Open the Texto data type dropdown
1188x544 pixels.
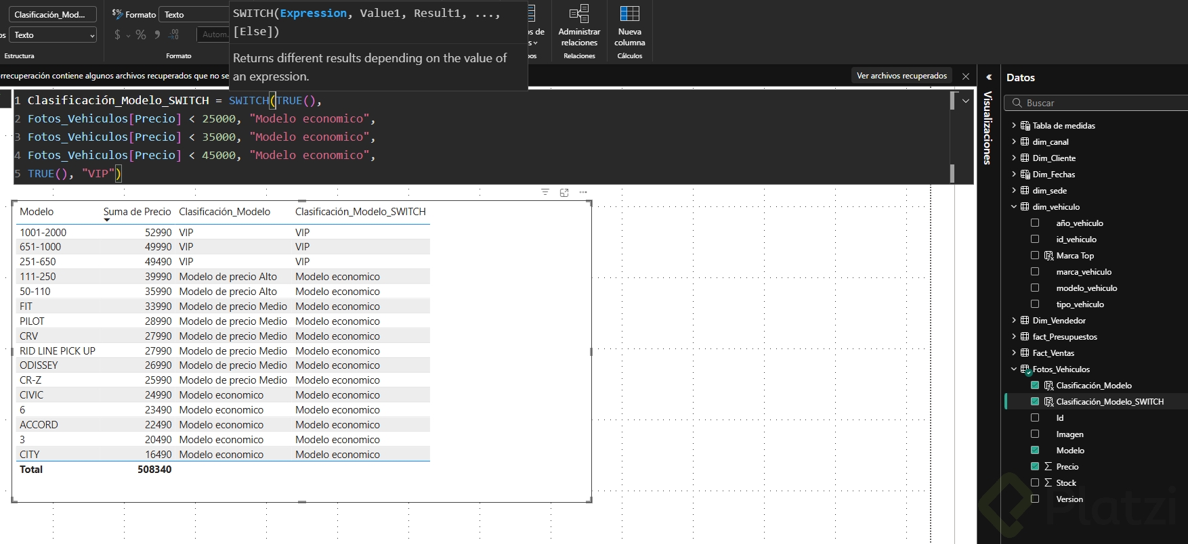tap(53, 35)
